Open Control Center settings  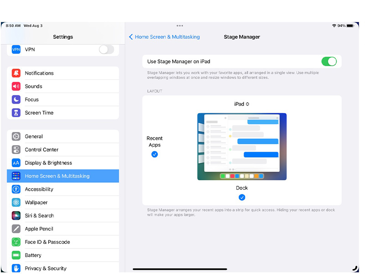coord(63,150)
